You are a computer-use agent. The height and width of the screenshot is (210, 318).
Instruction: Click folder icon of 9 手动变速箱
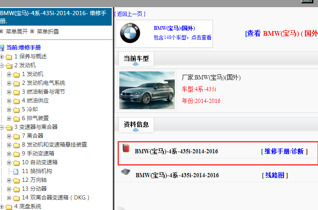[x=16, y=154]
